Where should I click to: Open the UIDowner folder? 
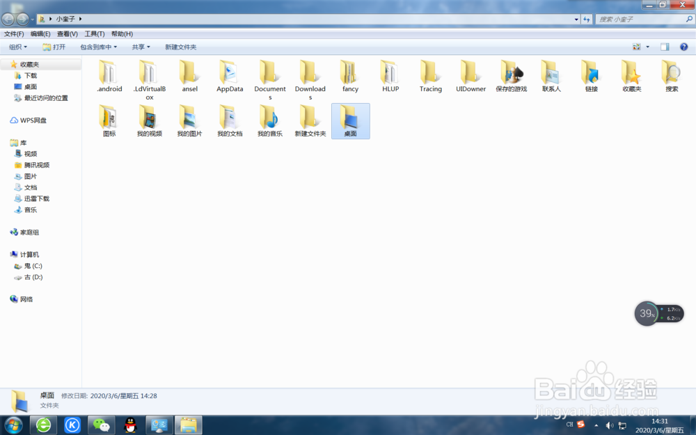point(471,76)
